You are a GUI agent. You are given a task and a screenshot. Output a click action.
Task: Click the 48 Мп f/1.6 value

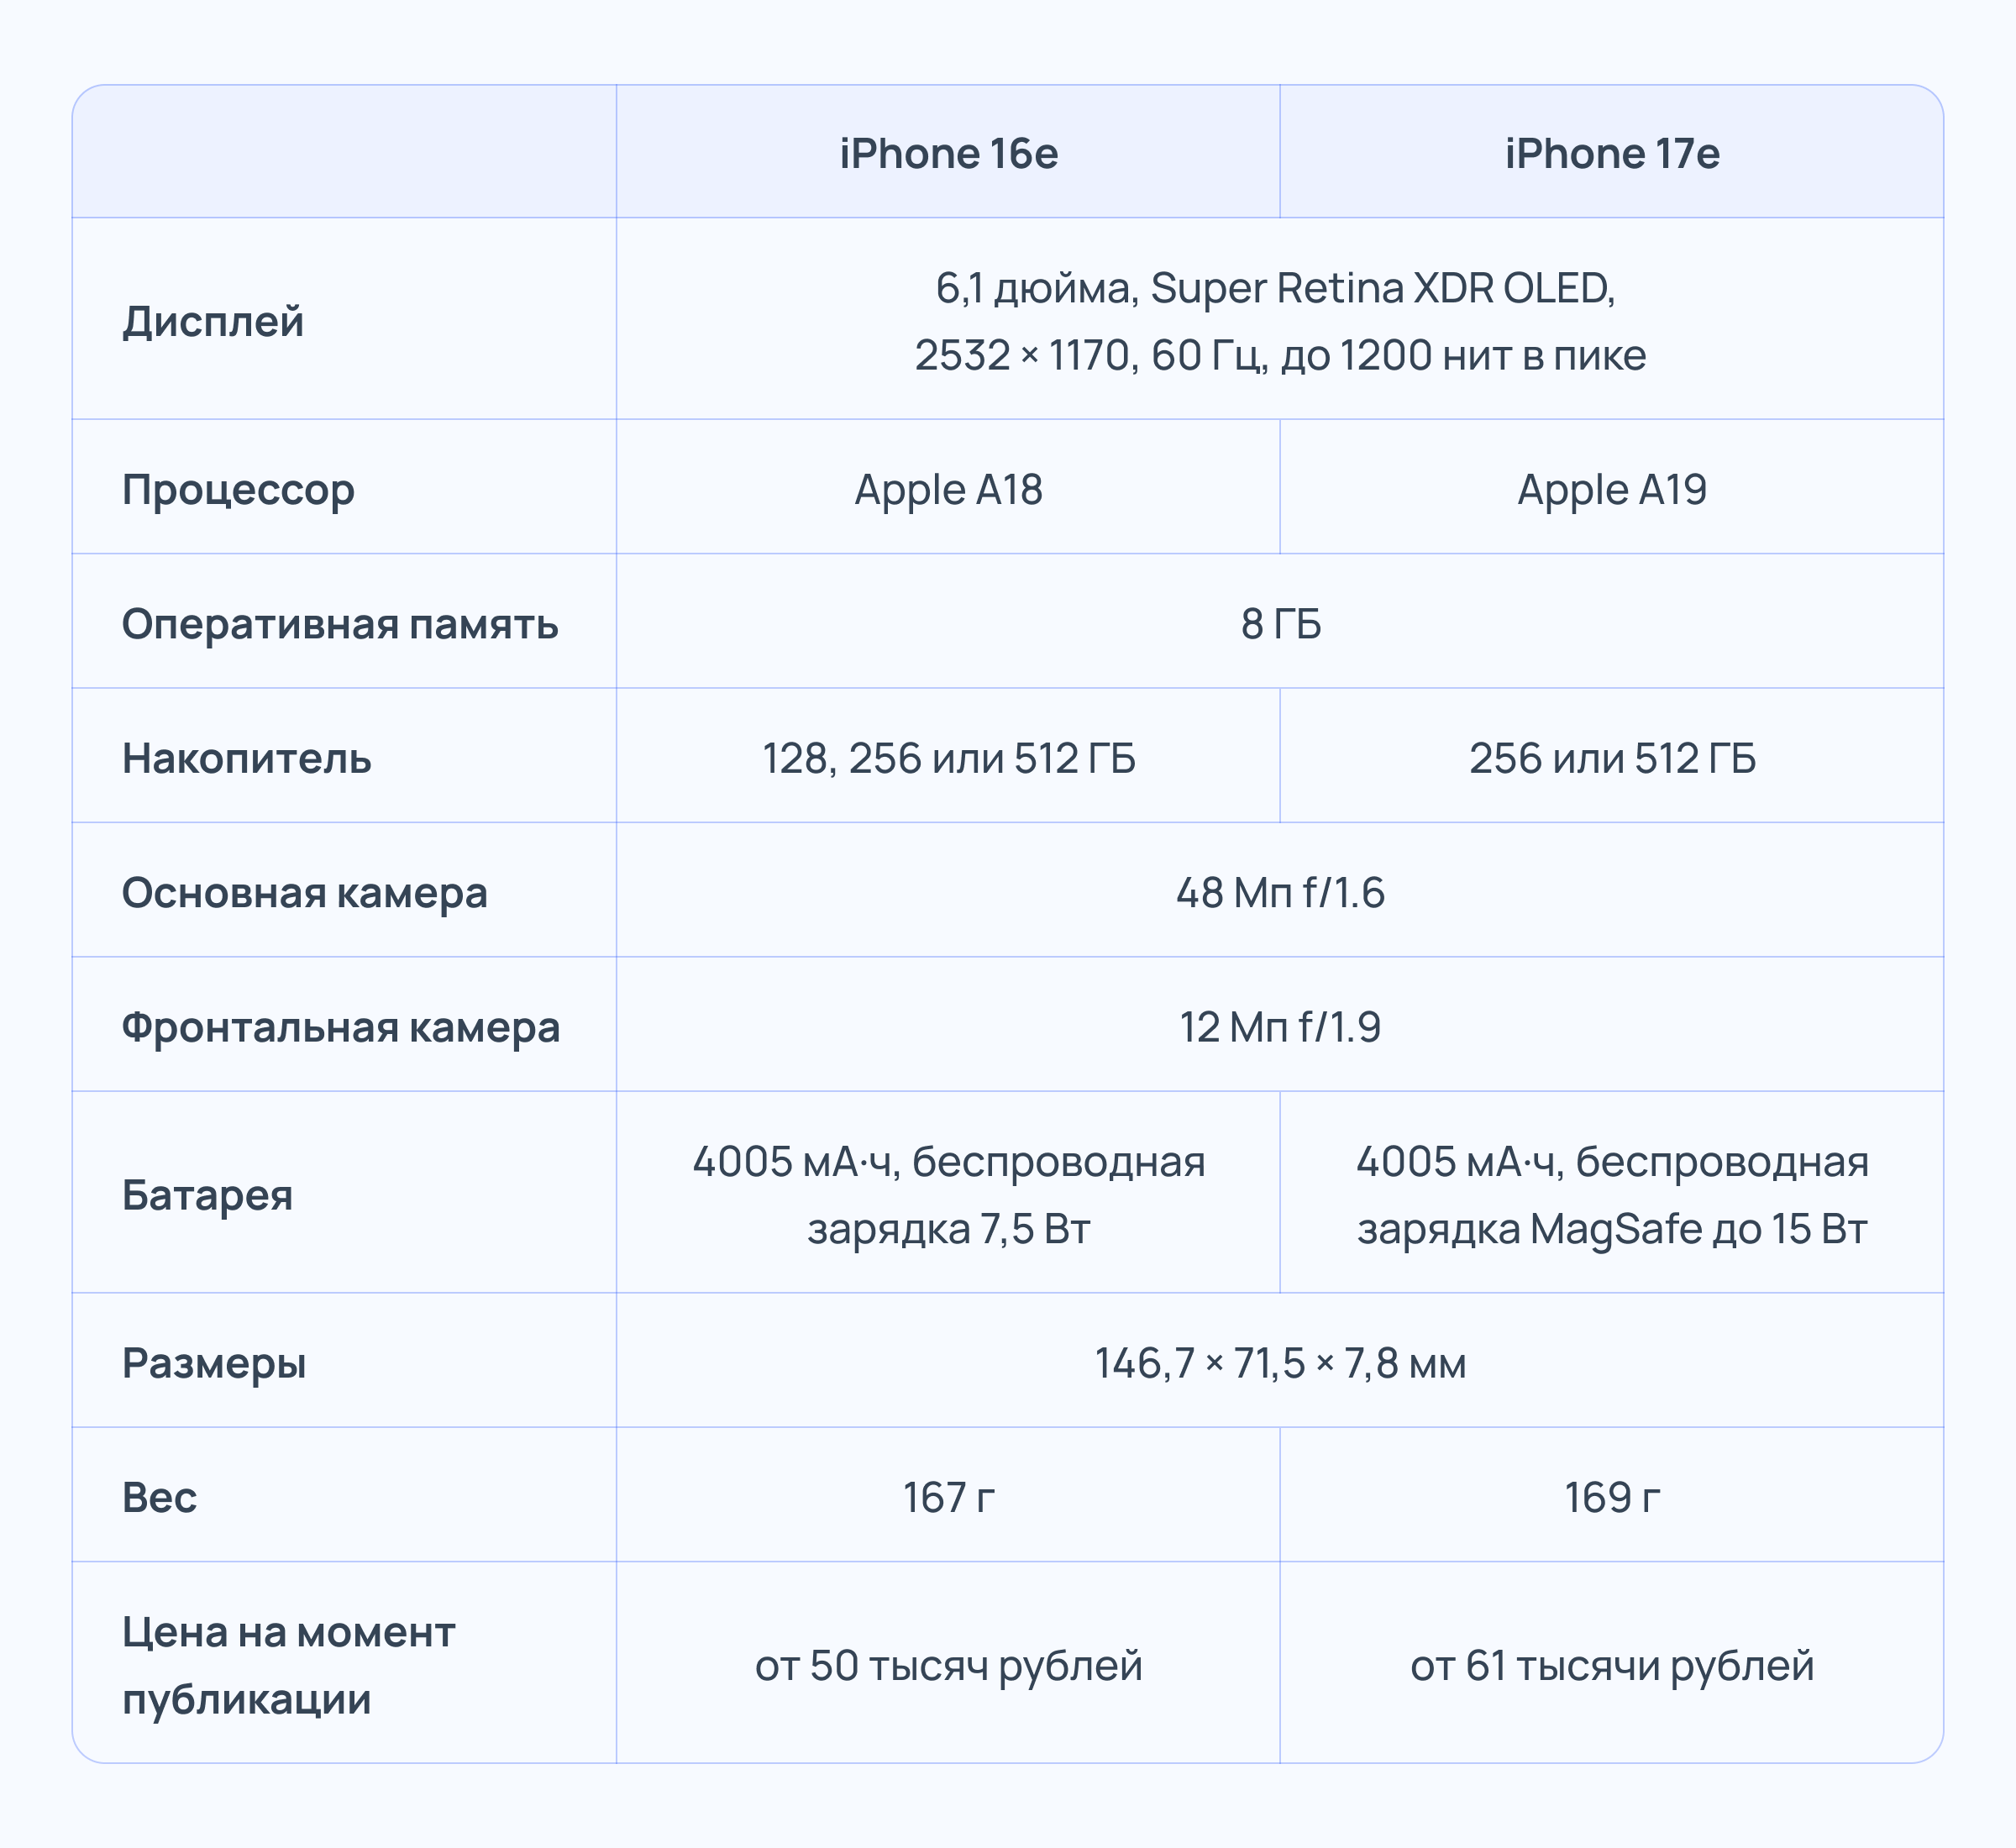[x=1280, y=893]
